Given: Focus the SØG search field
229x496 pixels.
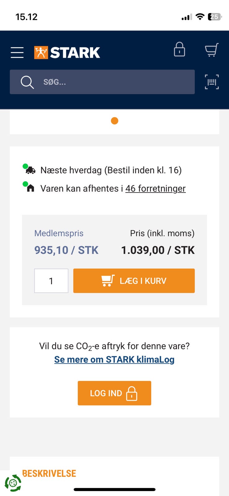Looking at the screenshot, I should click(115, 82).
